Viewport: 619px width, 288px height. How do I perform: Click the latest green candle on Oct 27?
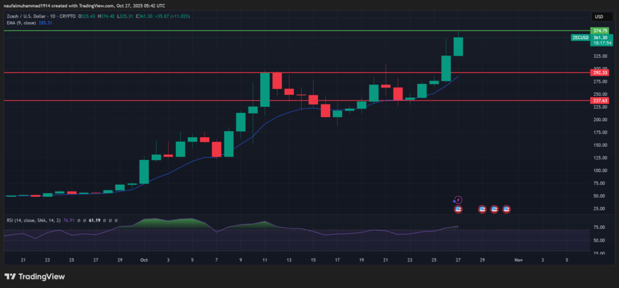458,46
